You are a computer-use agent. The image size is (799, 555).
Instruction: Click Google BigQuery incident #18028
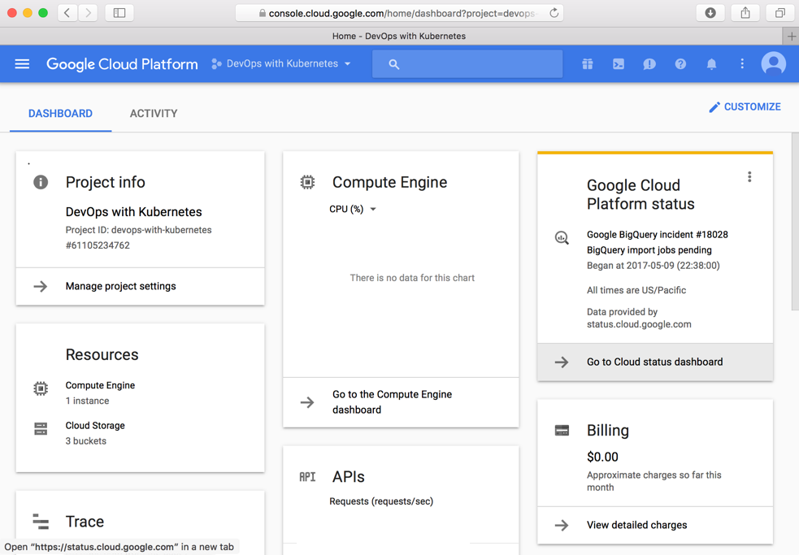658,235
